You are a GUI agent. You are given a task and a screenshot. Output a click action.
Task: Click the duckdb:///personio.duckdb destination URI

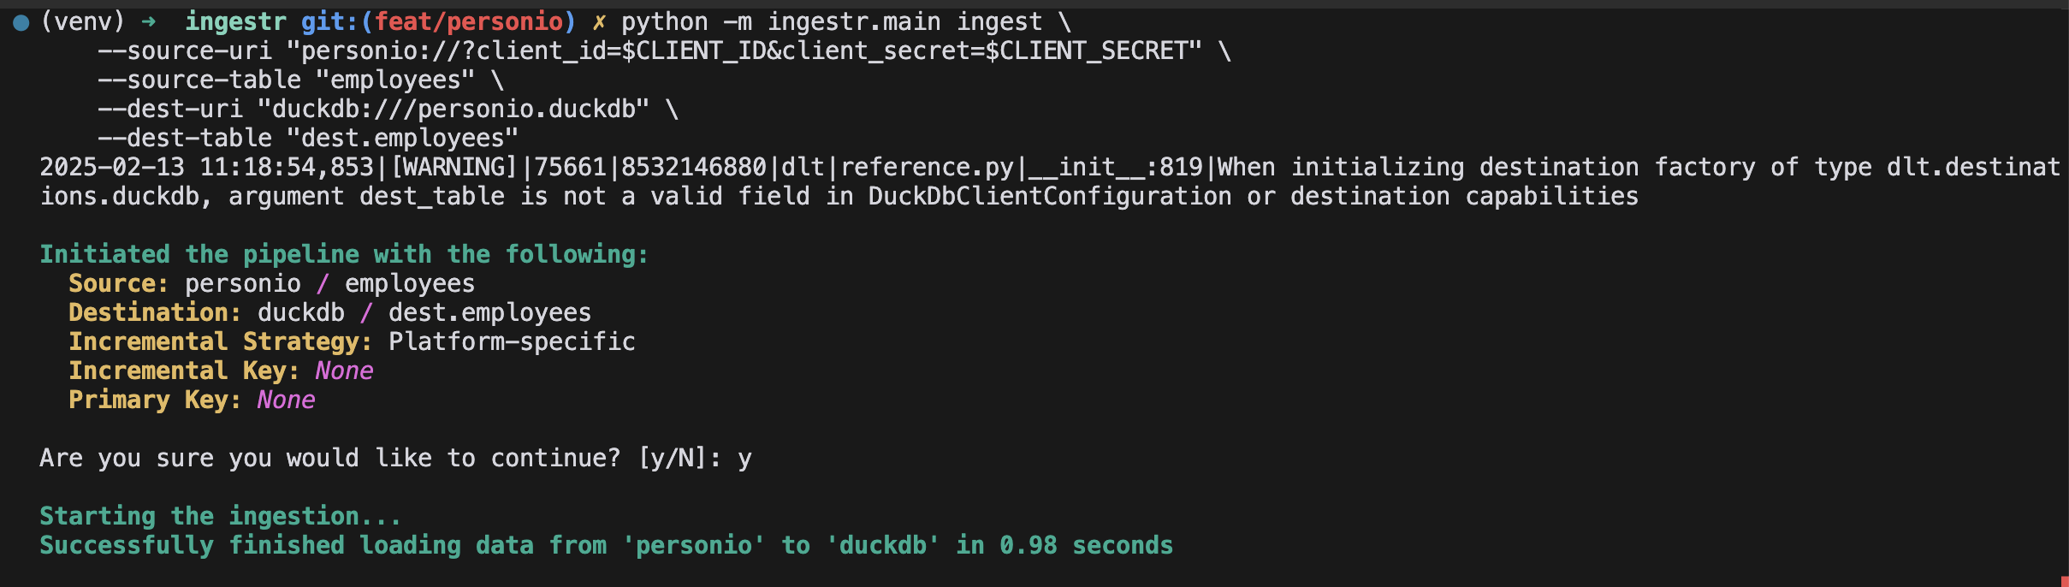coord(454,110)
